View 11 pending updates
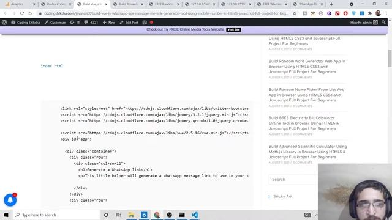Screen dimensions: 392x220 pos(75,23)
